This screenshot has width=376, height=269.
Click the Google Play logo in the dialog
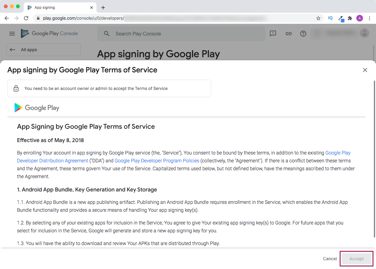[x=37, y=108]
